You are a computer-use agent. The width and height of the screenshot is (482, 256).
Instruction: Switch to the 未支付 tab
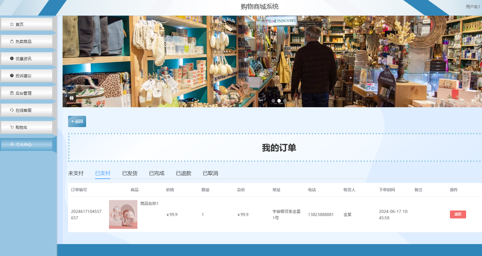coord(76,173)
